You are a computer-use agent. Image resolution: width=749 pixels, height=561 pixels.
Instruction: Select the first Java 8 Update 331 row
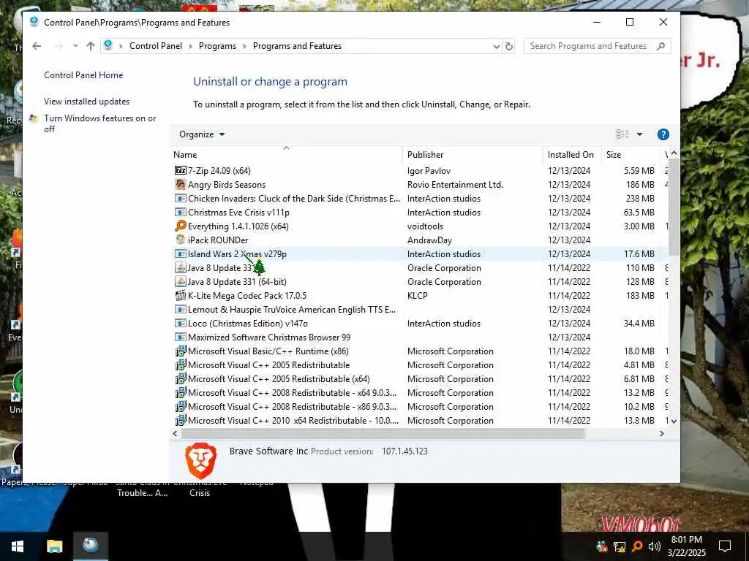tap(419, 267)
